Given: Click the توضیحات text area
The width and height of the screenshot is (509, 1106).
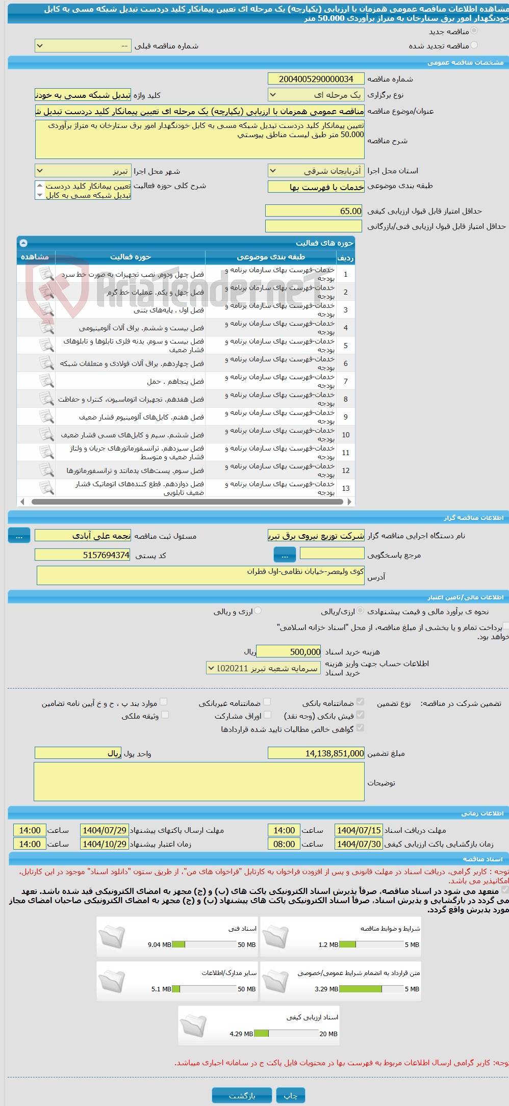Looking at the screenshot, I should point(199,781).
